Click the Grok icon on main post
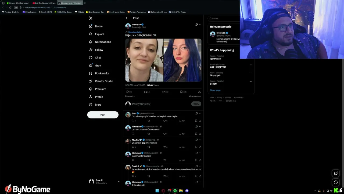 [x=196, y=25]
